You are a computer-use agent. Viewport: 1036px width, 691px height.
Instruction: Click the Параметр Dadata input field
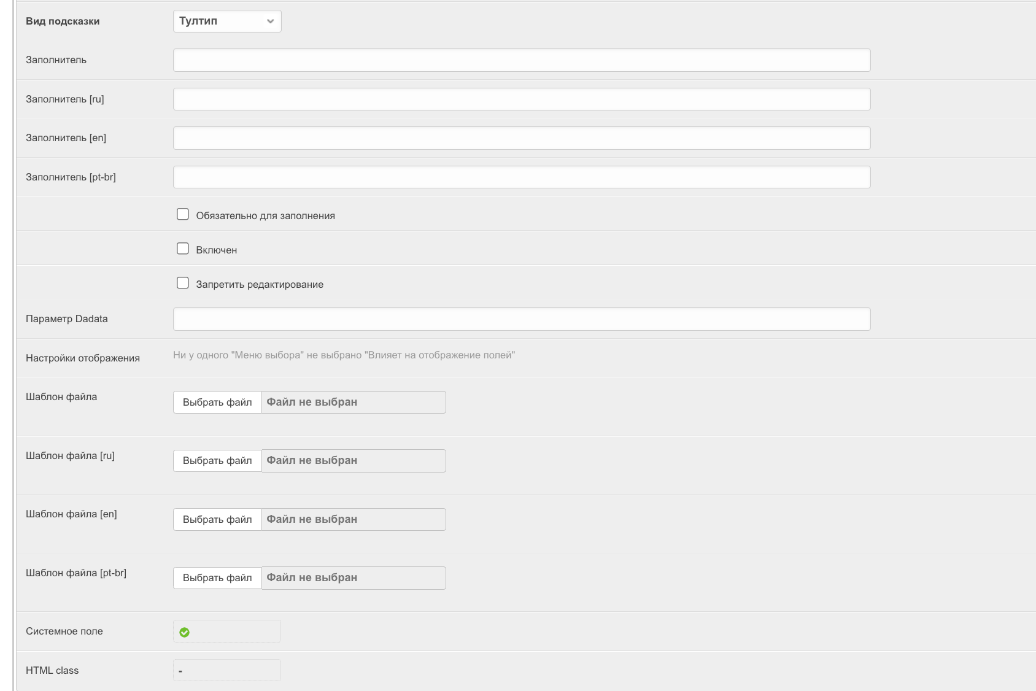[x=521, y=319]
